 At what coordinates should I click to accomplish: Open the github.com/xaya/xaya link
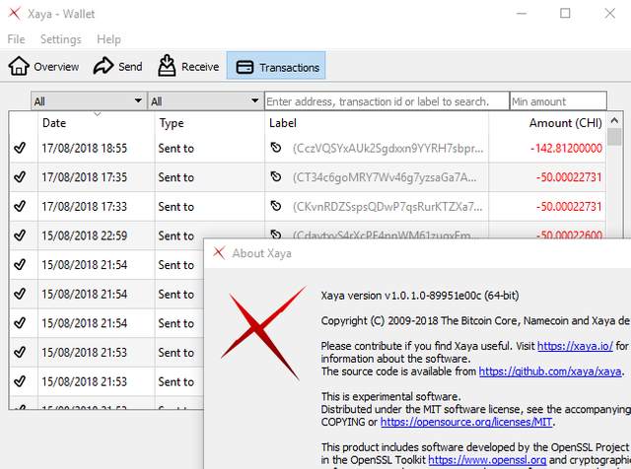pyautogui.click(x=550, y=371)
